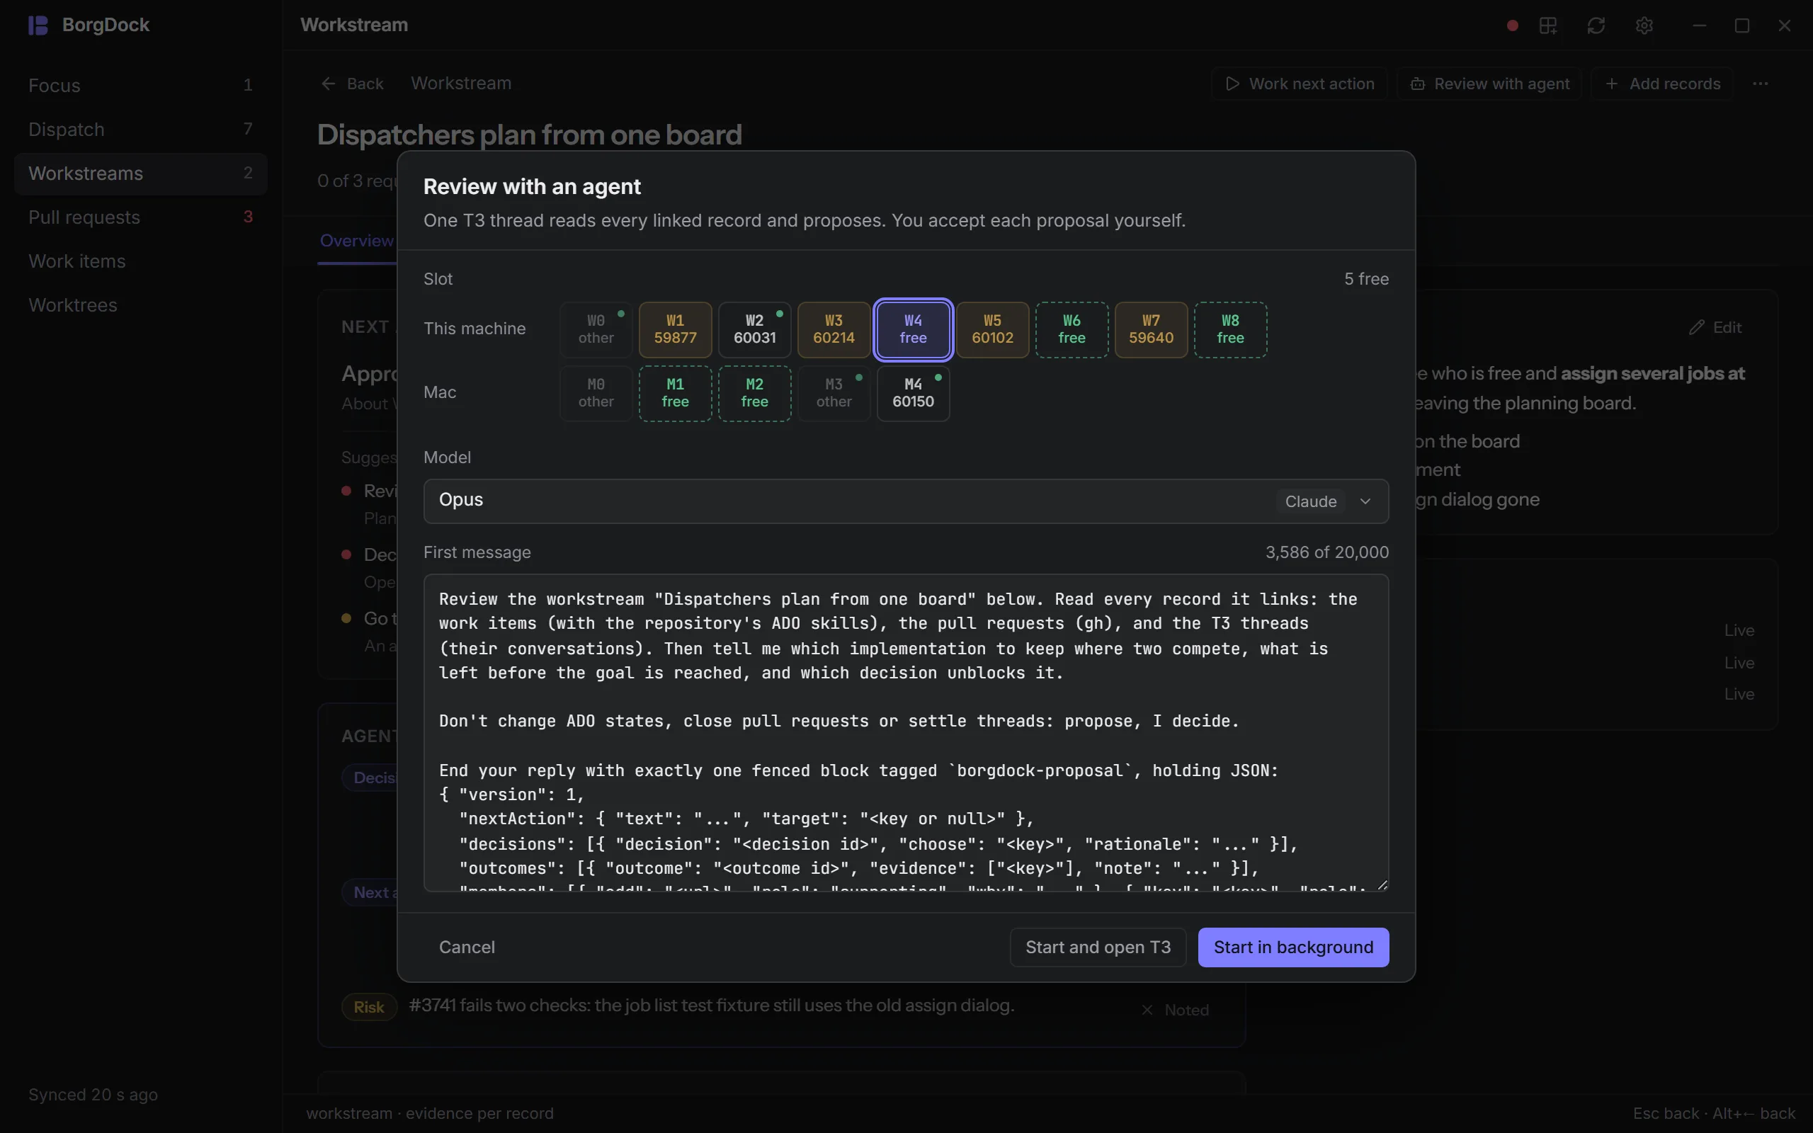Open the layout add-panel icon in title bar
1813x1133 pixels.
[x=1548, y=25]
